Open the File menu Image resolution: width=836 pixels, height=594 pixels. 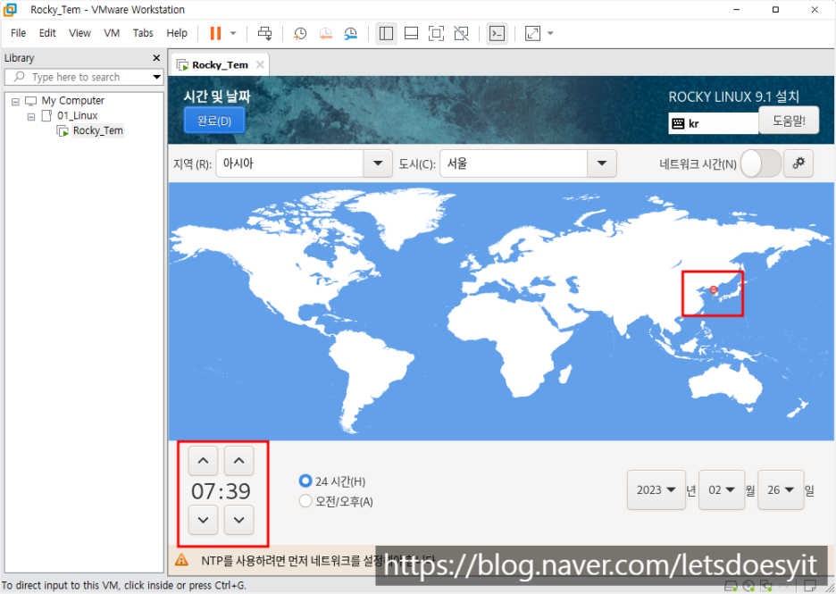(18, 33)
